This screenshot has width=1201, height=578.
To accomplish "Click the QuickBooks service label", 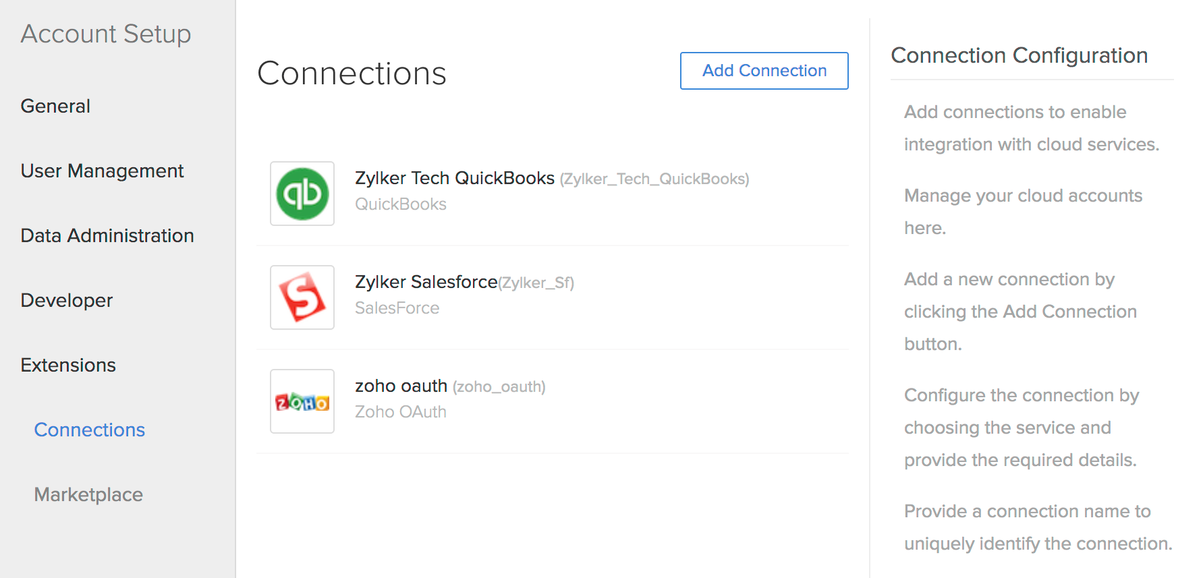I will point(401,204).
